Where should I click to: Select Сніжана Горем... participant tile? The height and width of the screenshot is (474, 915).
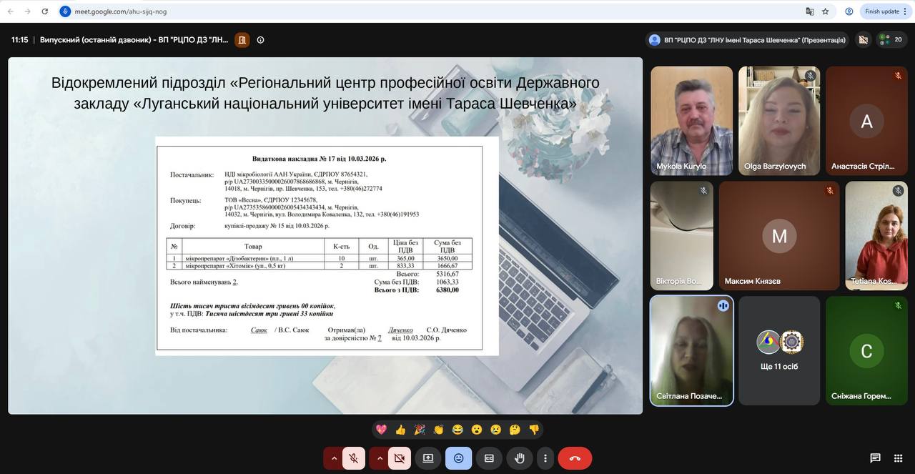coord(866,351)
